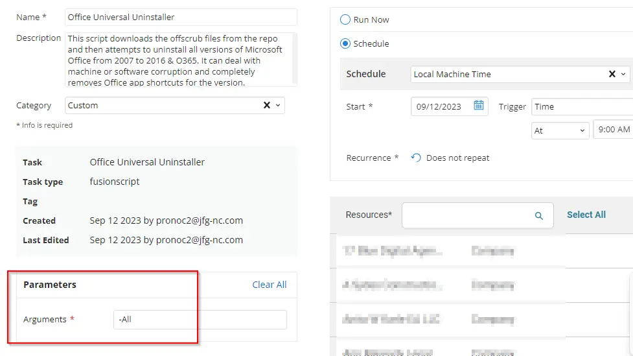Screen dimensions: 633x356
Task: Click the Category Custom combo box
Action: [175, 106]
